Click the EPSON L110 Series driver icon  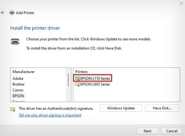point(77,78)
